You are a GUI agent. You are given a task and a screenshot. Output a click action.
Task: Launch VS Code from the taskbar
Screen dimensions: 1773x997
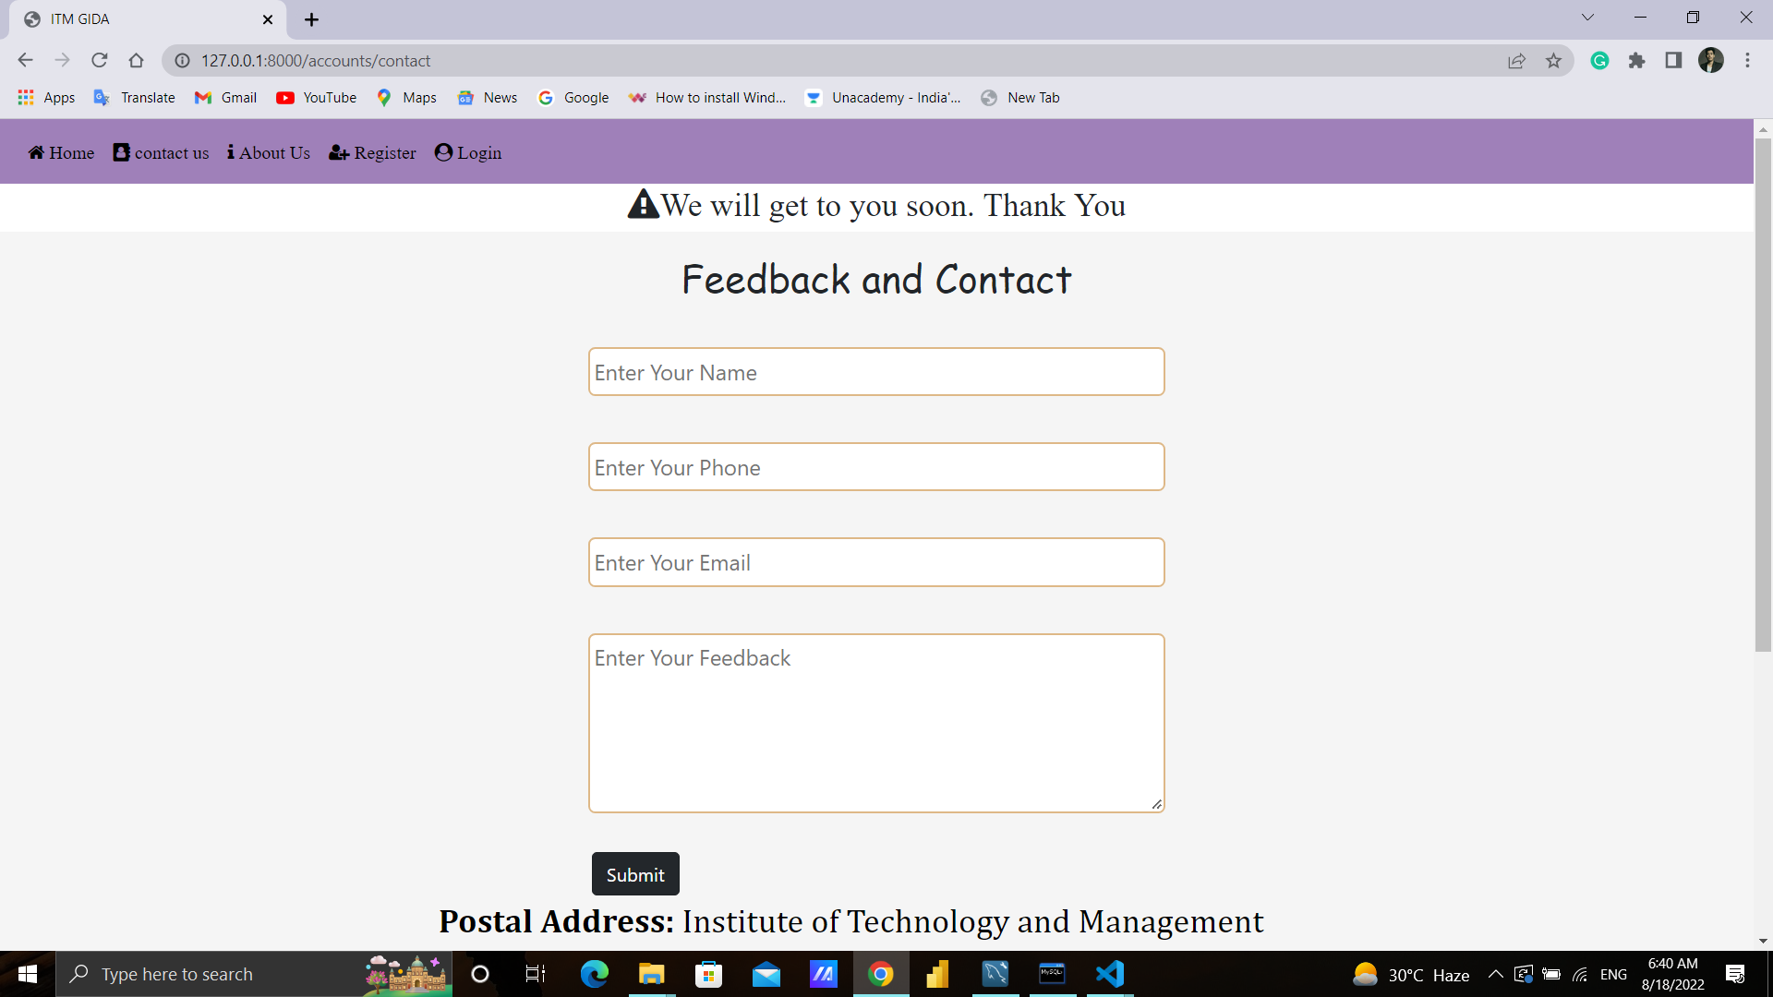pyautogui.click(x=1110, y=974)
